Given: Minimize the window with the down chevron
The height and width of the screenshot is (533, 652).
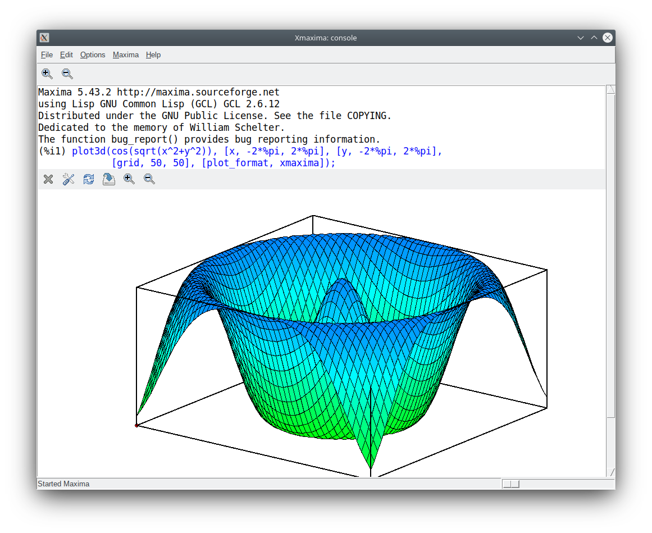Looking at the screenshot, I should pyautogui.click(x=581, y=38).
